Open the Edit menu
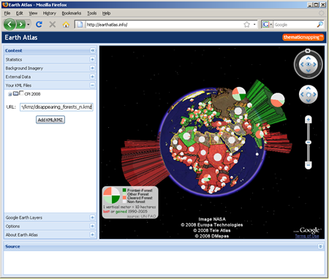The height and width of the screenshot is (279, 329). 19,13
